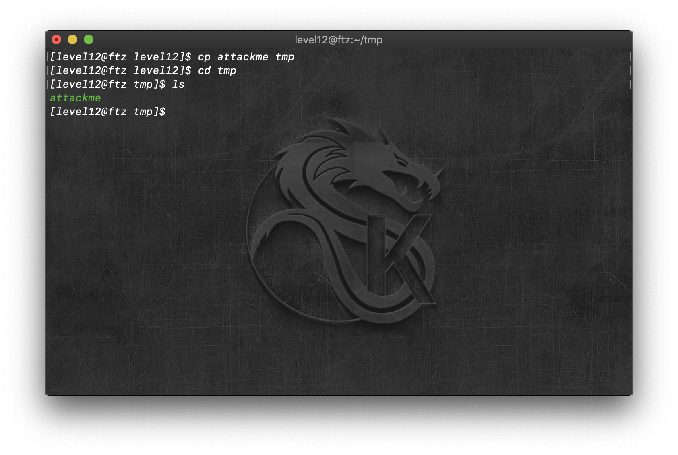Viewport: 678px width, 455px height.
Task: Maximize the terminal using green button
Action: coord(89,39)
